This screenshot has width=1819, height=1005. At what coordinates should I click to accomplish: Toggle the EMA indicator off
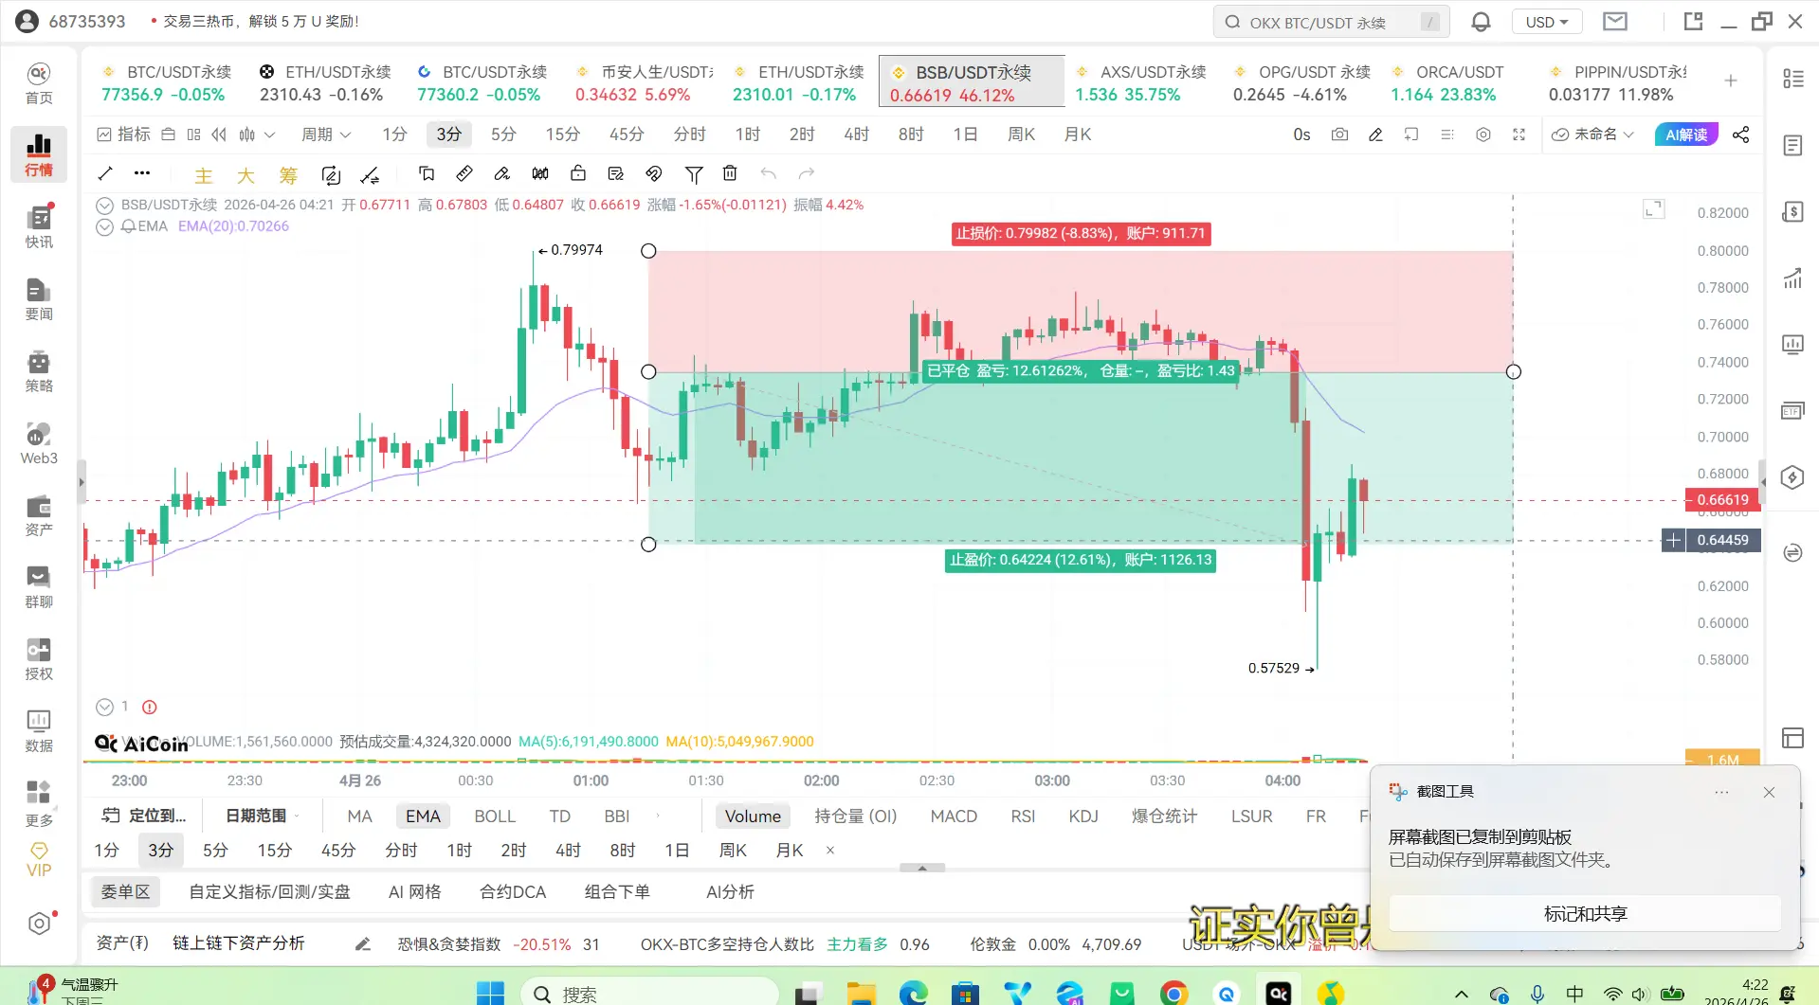pyautogui.click(x=423, y=817)
